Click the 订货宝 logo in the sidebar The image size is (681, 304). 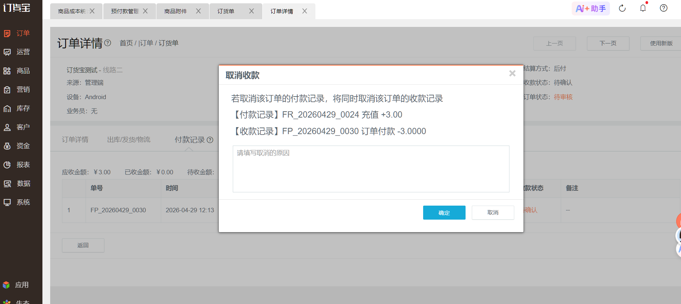(17, 7)
